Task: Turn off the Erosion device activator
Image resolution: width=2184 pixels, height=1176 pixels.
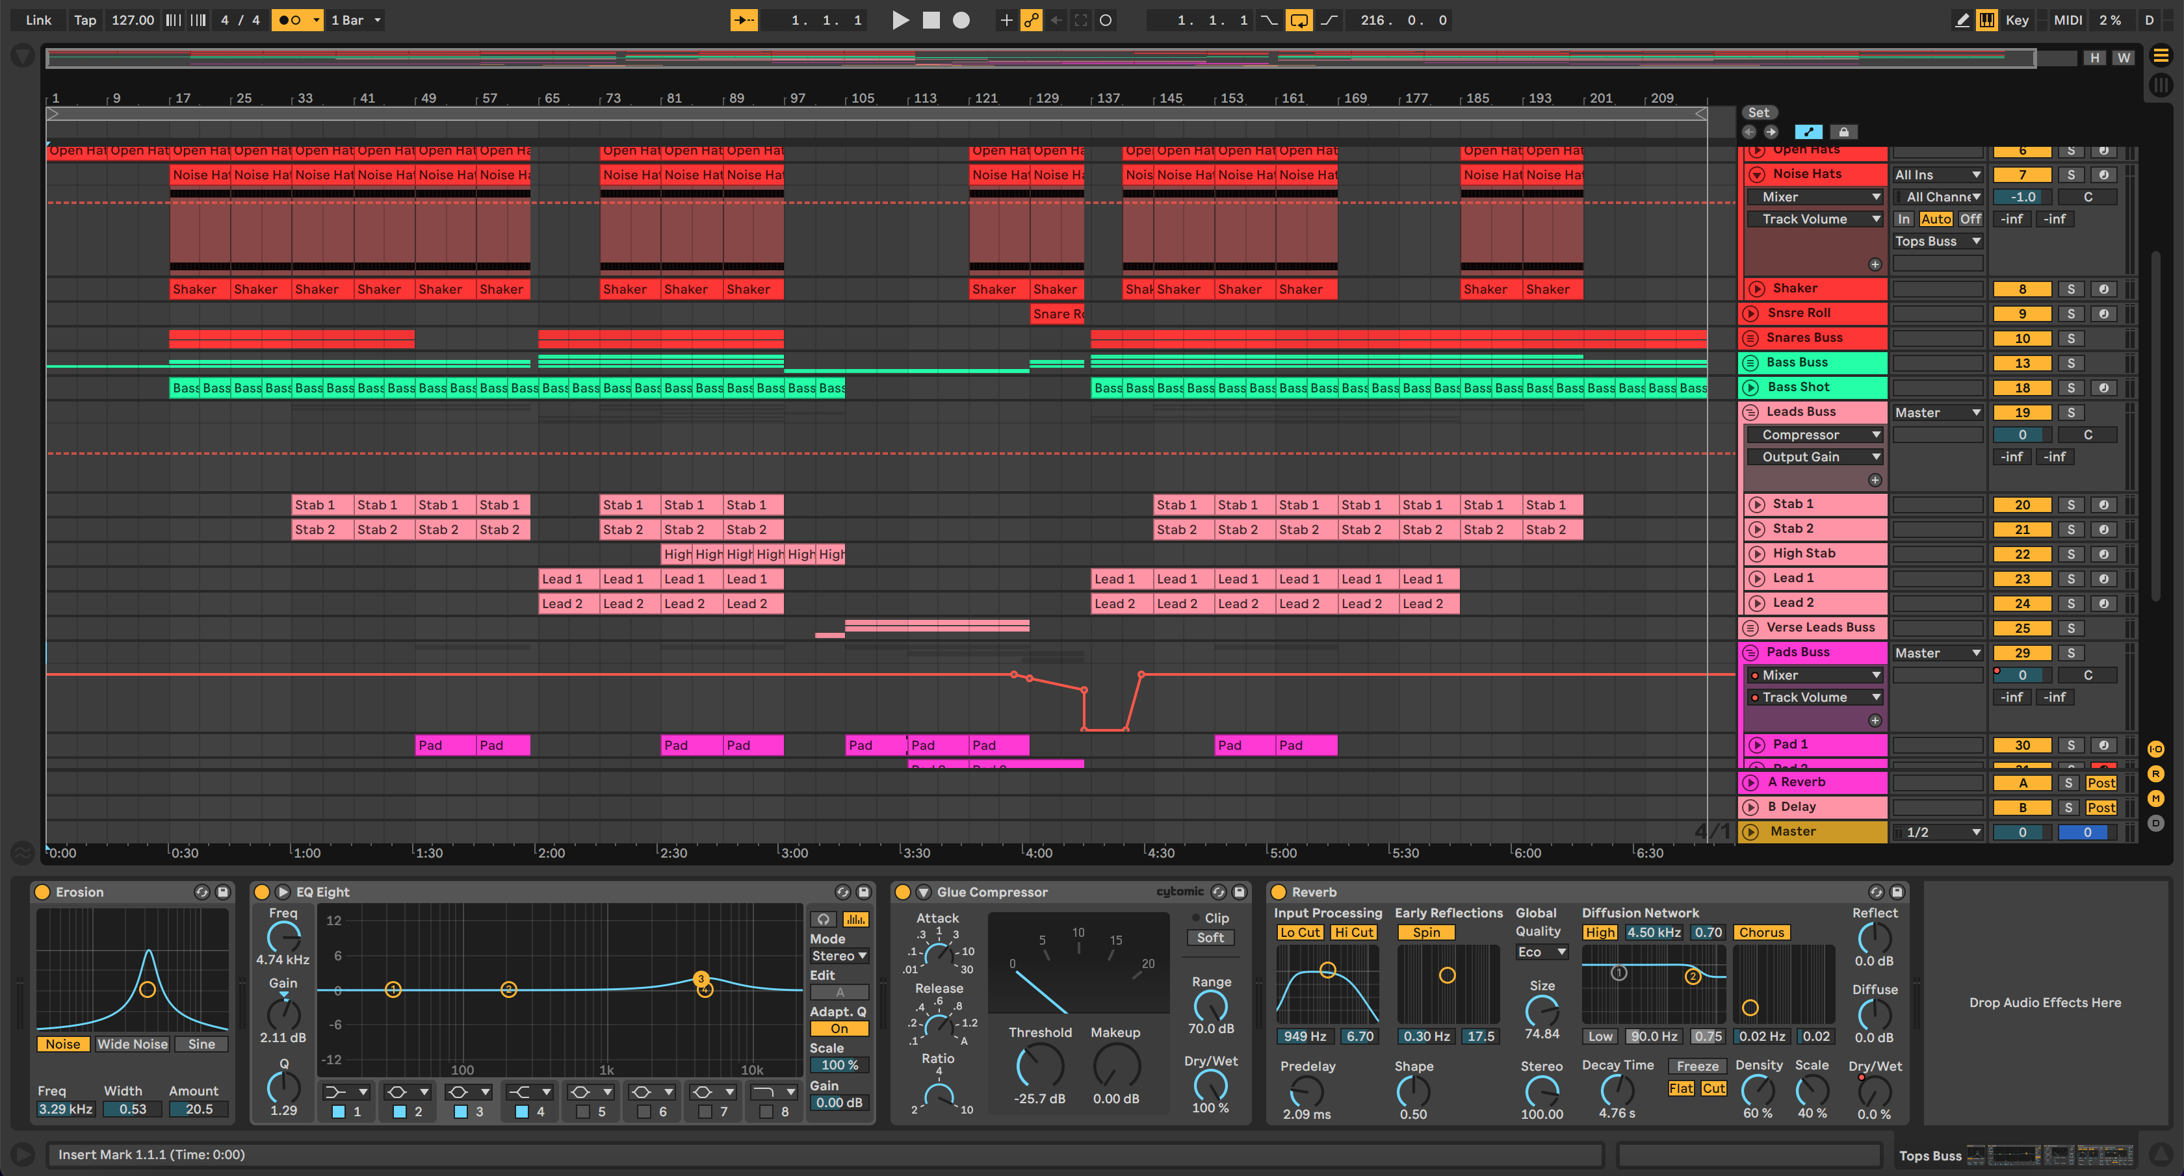Action: (x=42, y=892)
